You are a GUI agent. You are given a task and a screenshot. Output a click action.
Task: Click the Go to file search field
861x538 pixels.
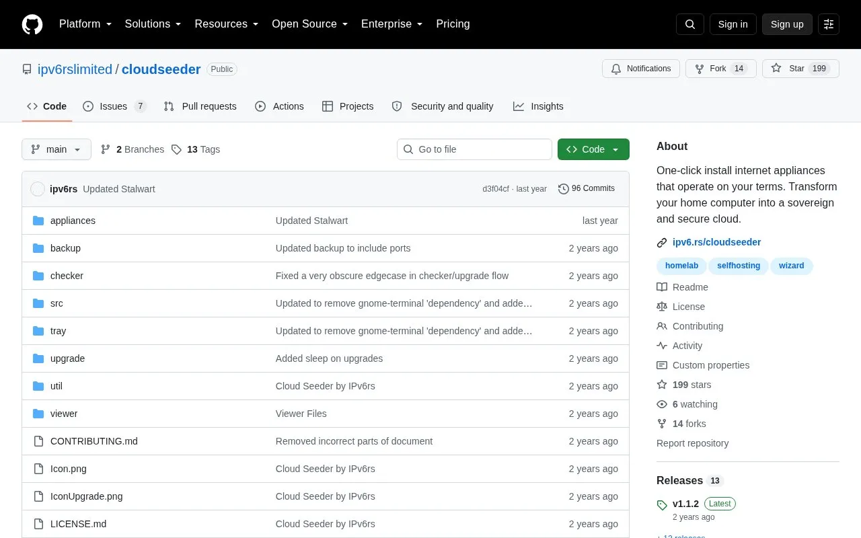click(474, 149)
